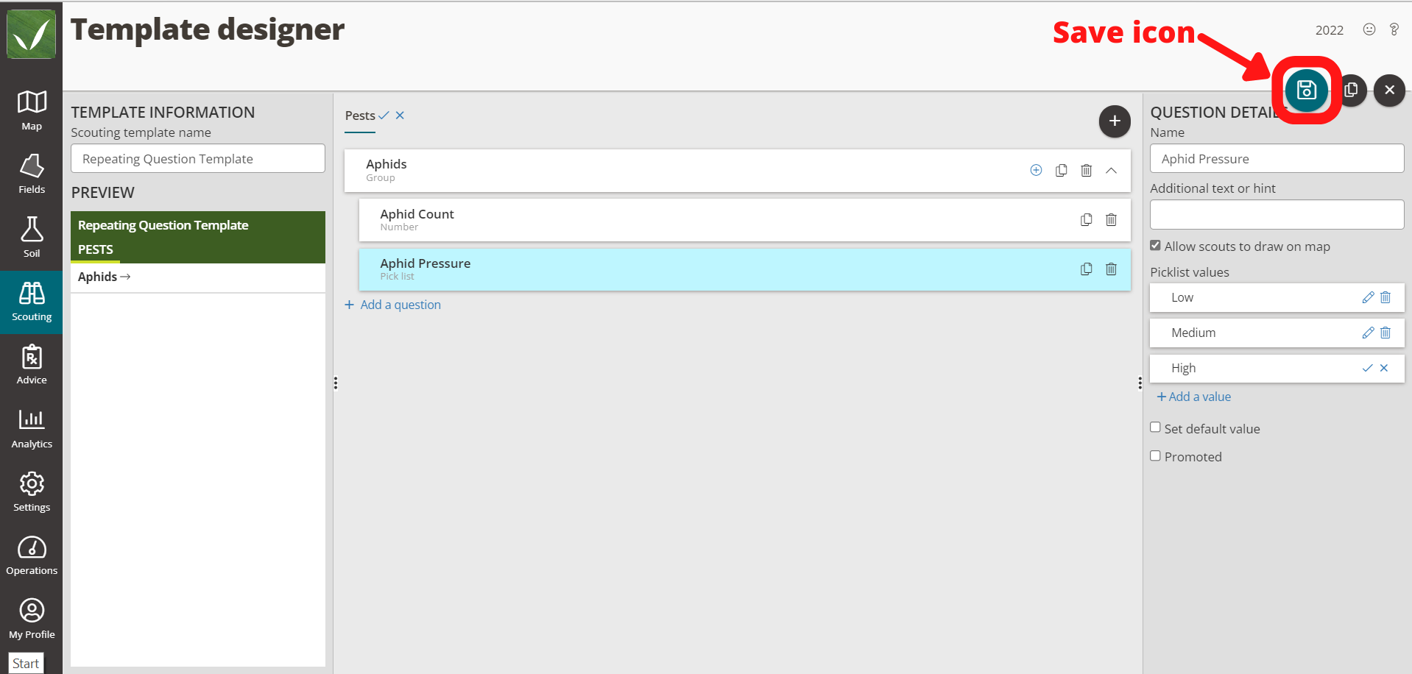Screen dimensions: 1412x674
Task: Open the smiley feedback icon
Action: [x=1369, y=29]
